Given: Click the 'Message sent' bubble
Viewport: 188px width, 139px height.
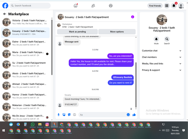Looking at the screenshot, I should tap(71, 42).
